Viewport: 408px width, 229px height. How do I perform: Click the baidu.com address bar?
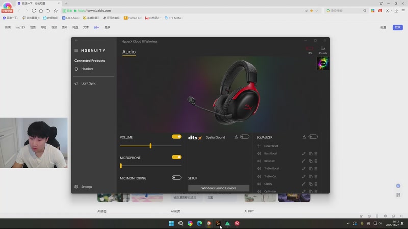pyautogui.click(x=182, y=11)
